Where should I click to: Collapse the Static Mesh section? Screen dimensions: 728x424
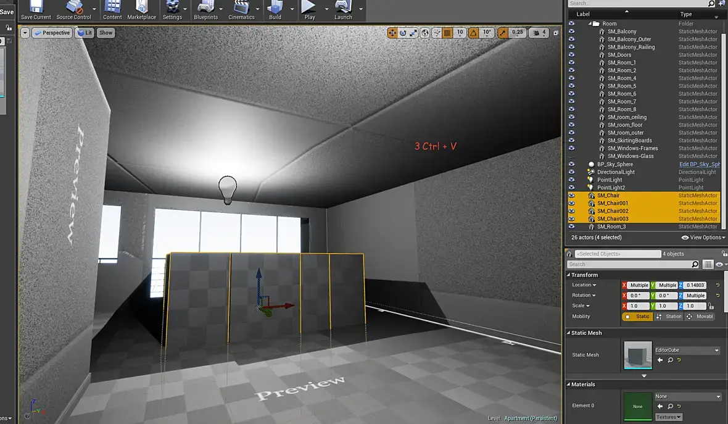[x=568, y=333]
